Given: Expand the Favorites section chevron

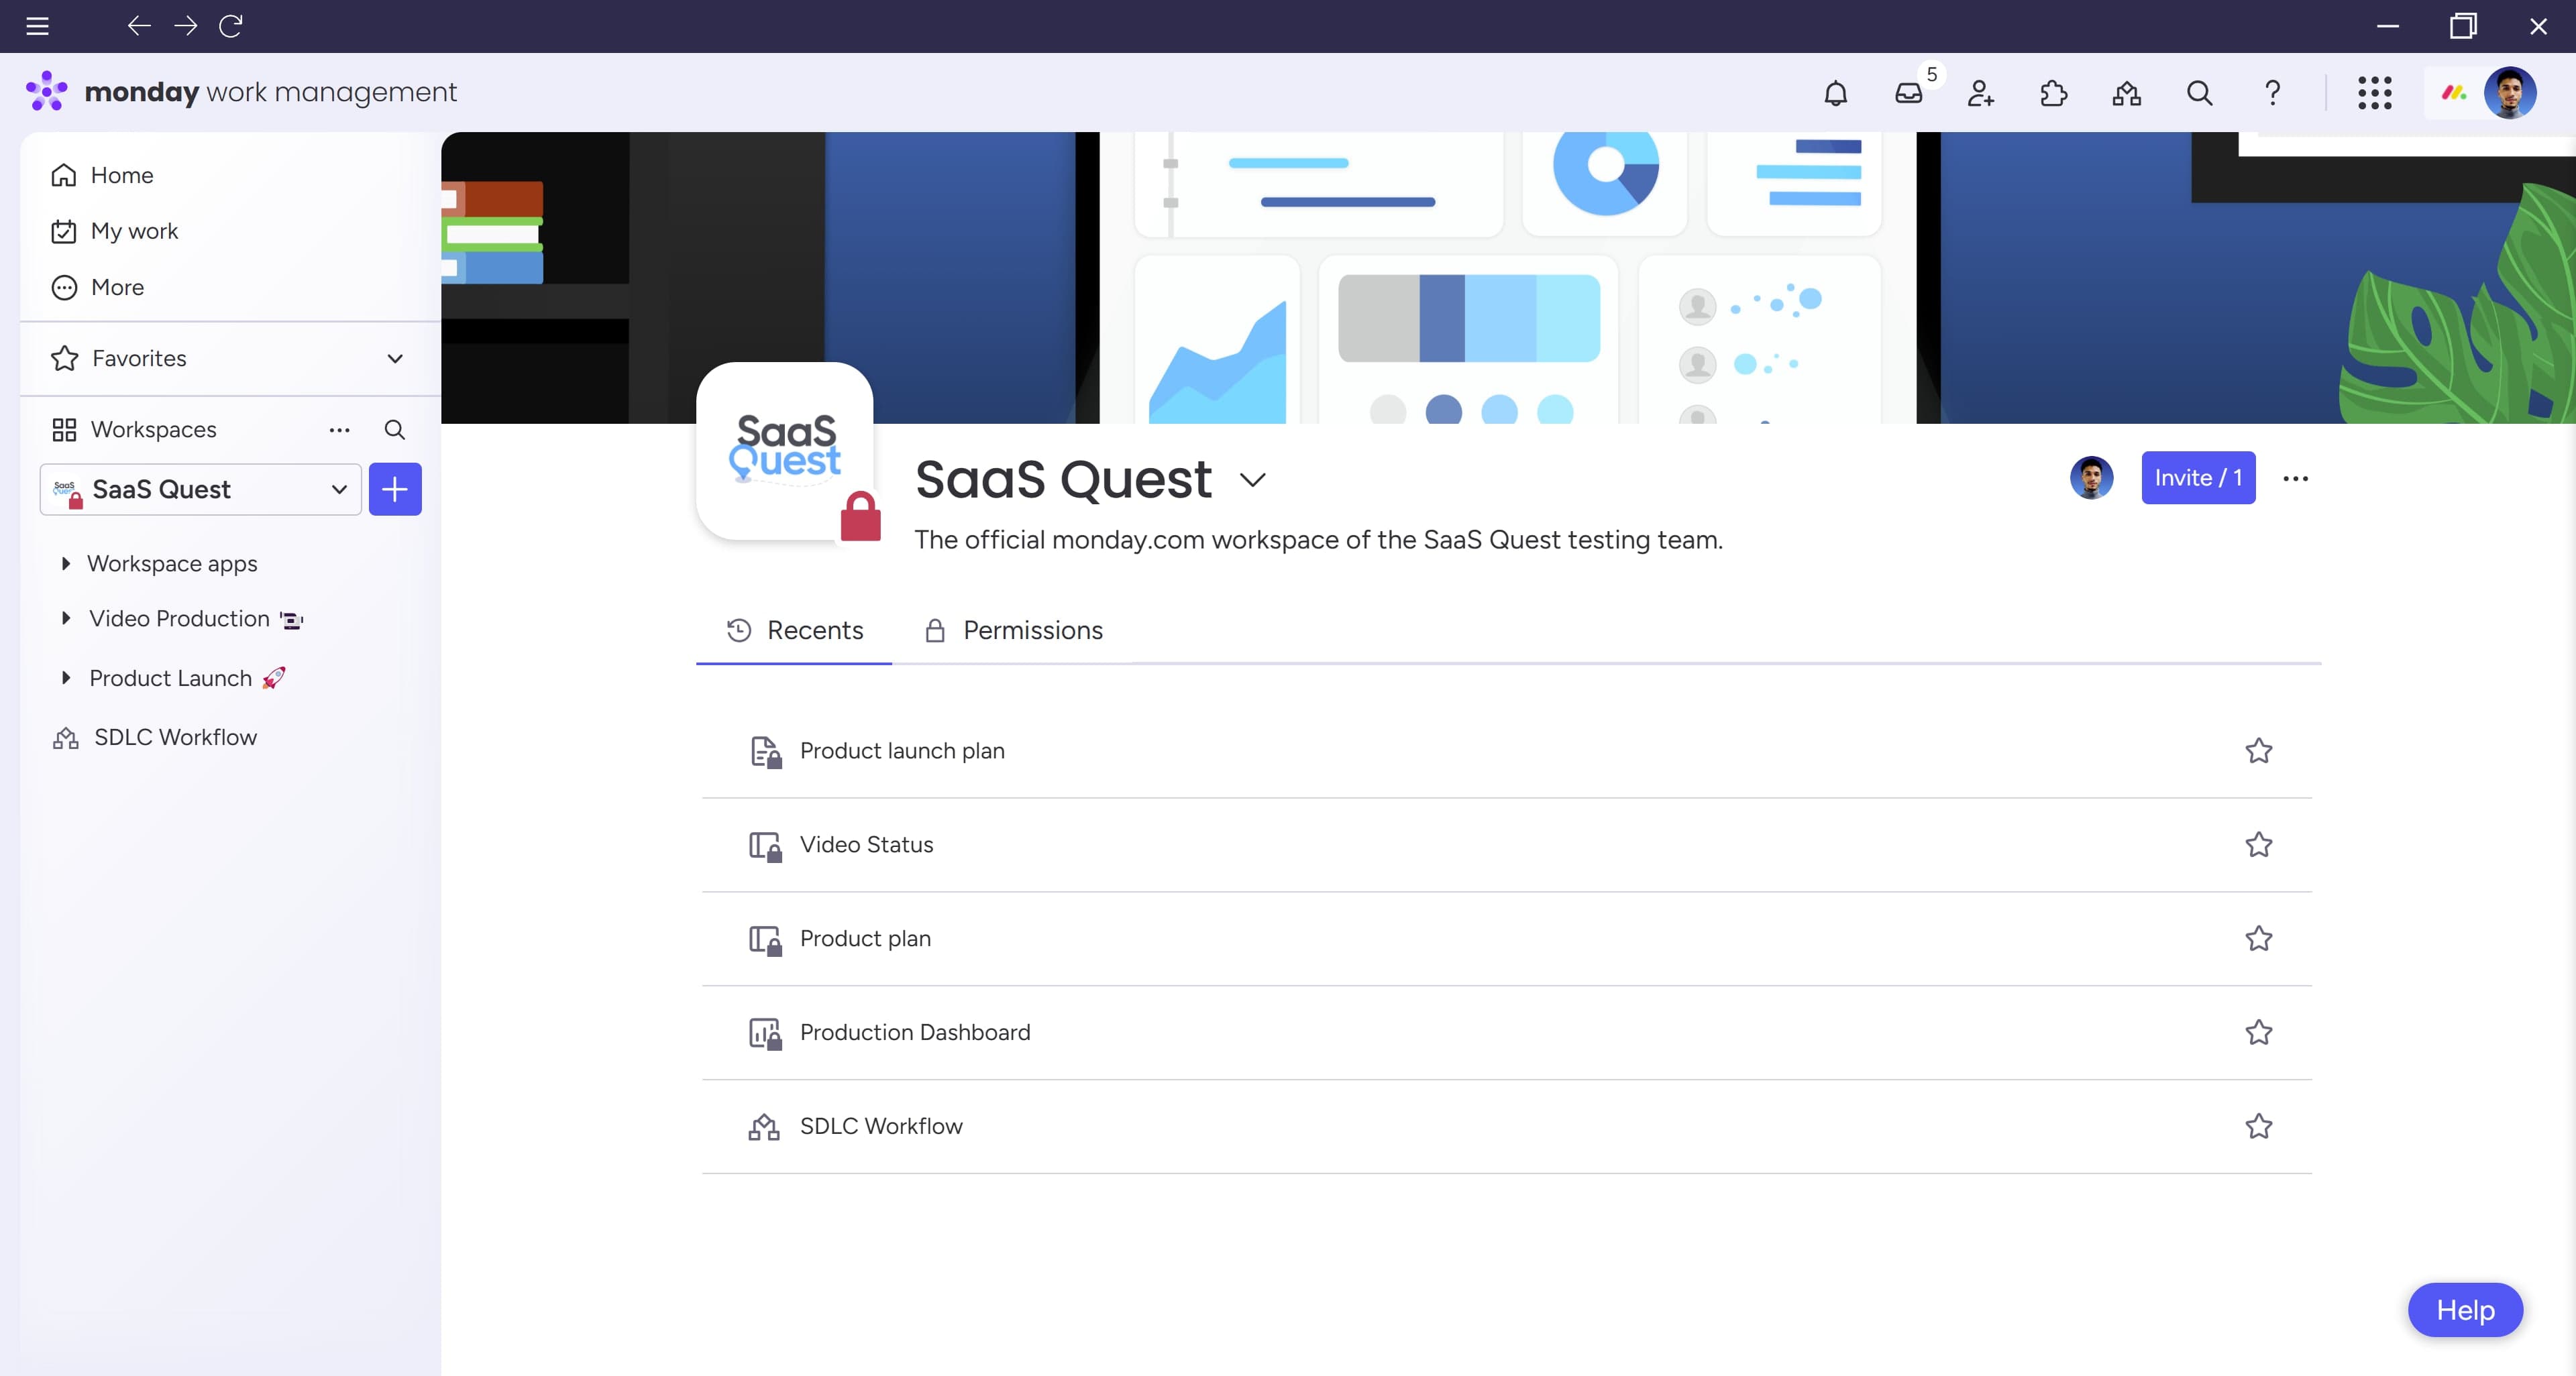Looking at the screenshot, I should [x=395, y=359].
